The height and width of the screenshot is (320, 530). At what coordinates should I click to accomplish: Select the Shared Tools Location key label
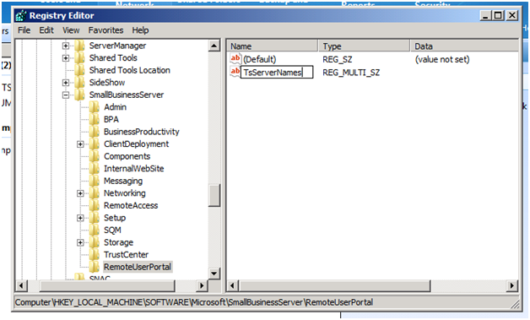coord(129,70)
